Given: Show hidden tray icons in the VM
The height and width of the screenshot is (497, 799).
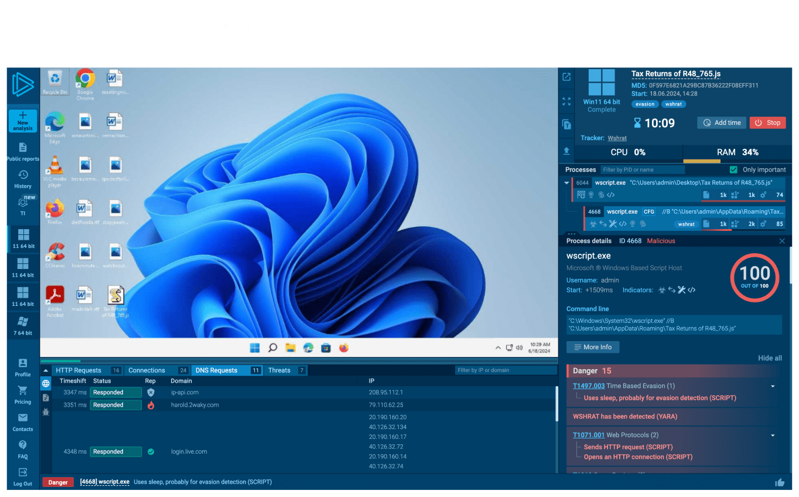Looking at the screenshot, I should 498,348.
